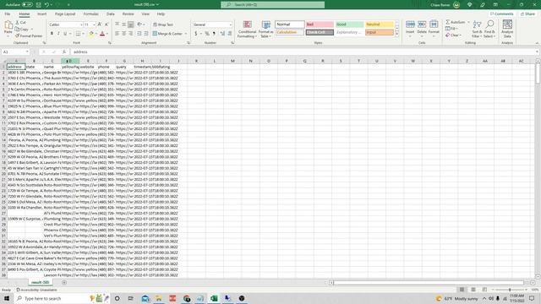Apply the red font color

102,34
